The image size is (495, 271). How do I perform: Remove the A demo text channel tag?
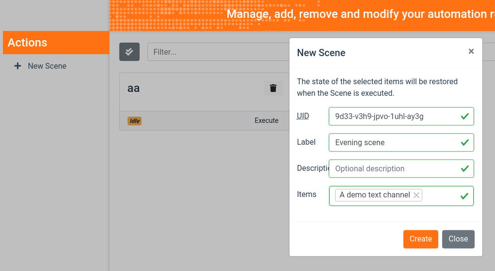click(x=416, y=195)
